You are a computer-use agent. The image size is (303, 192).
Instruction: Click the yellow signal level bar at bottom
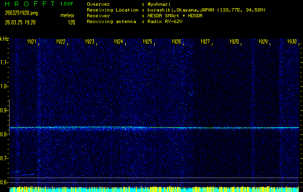pyautogui.click(x=154, y=189)
